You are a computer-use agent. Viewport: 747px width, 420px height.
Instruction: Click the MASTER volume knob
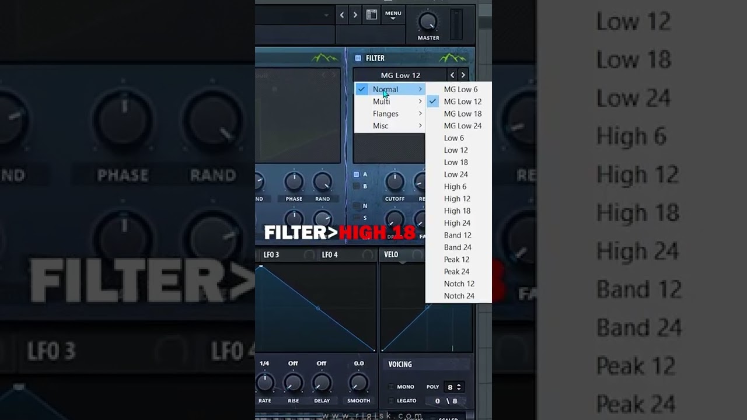click(428, 22)
